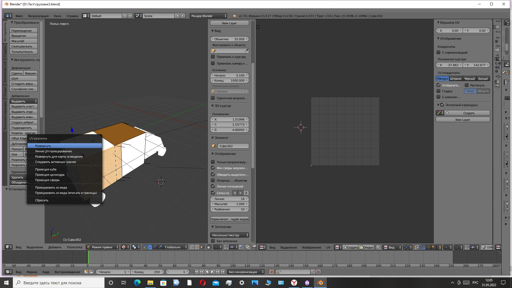The height and width of the screenshot is (288, 512).
Task: Toggle 'Линии отношений' checkbox off
Action: pos(213,186)
